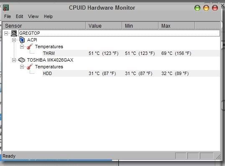Click the Ready status bar text
Viewport: 225px width, 166px height.
9,156
